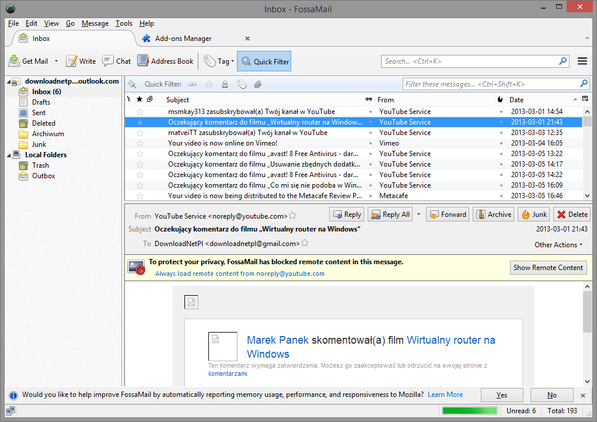Click the global Search field

[x=471, y=61]
